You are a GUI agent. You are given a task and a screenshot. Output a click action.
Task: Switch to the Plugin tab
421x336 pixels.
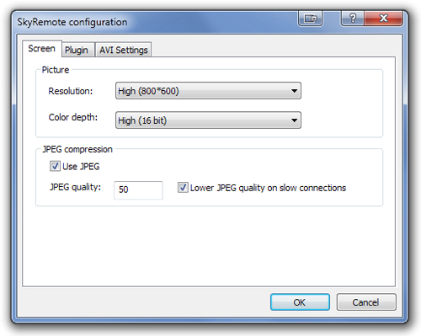coord(77,50)
